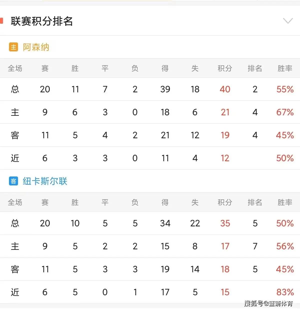Open the 阿森纳 team link
The image size is (300, 310).
coord(36,47)
